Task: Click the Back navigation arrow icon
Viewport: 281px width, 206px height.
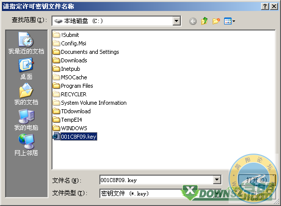Action: 193,21
